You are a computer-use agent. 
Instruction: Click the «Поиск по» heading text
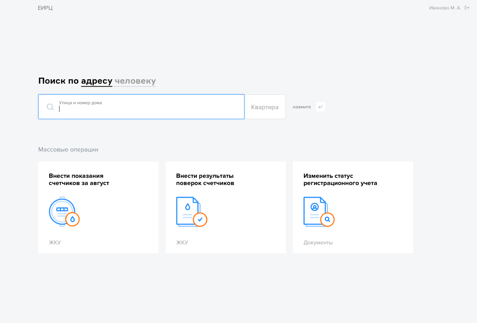click(x=58, y=81)
